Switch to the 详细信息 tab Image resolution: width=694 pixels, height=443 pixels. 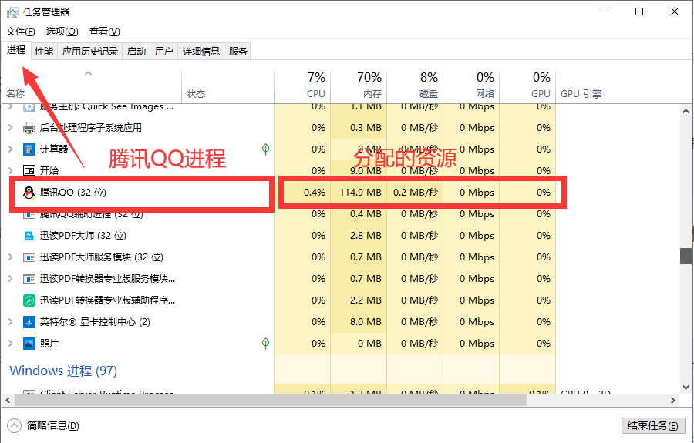click(x=201, y=52)
